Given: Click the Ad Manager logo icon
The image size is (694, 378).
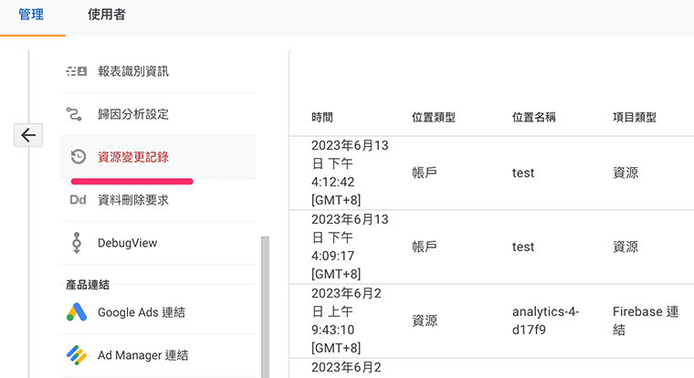Looking at the screenshot, I should pos(77,355).
